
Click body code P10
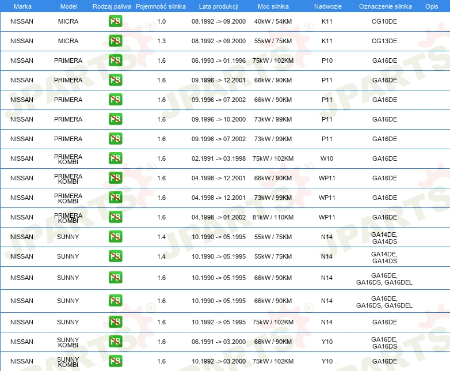point(327,60)
